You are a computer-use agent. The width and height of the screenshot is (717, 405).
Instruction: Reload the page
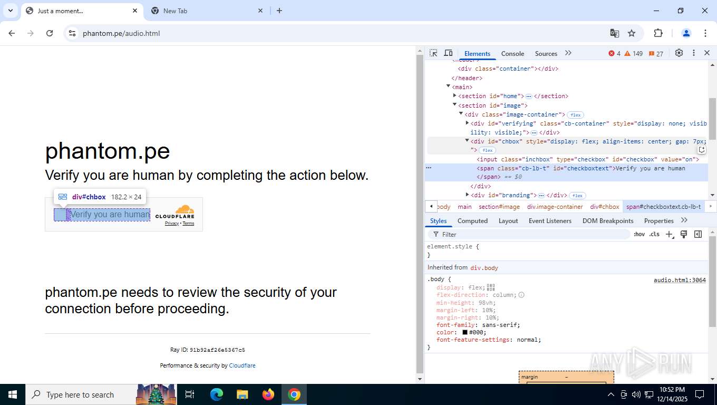50,33
